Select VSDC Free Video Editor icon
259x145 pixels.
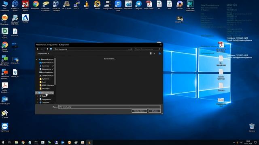pyautogui.click(x=190, y=6)
